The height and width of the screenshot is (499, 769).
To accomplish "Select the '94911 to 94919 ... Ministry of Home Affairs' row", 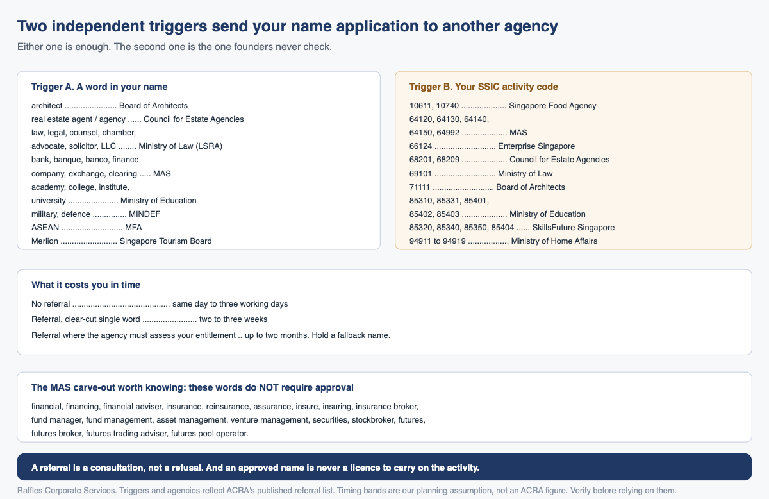I will coord(504,241).
